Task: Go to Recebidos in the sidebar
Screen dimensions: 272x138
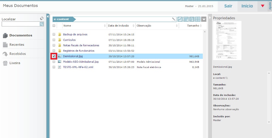Action: 18,54
